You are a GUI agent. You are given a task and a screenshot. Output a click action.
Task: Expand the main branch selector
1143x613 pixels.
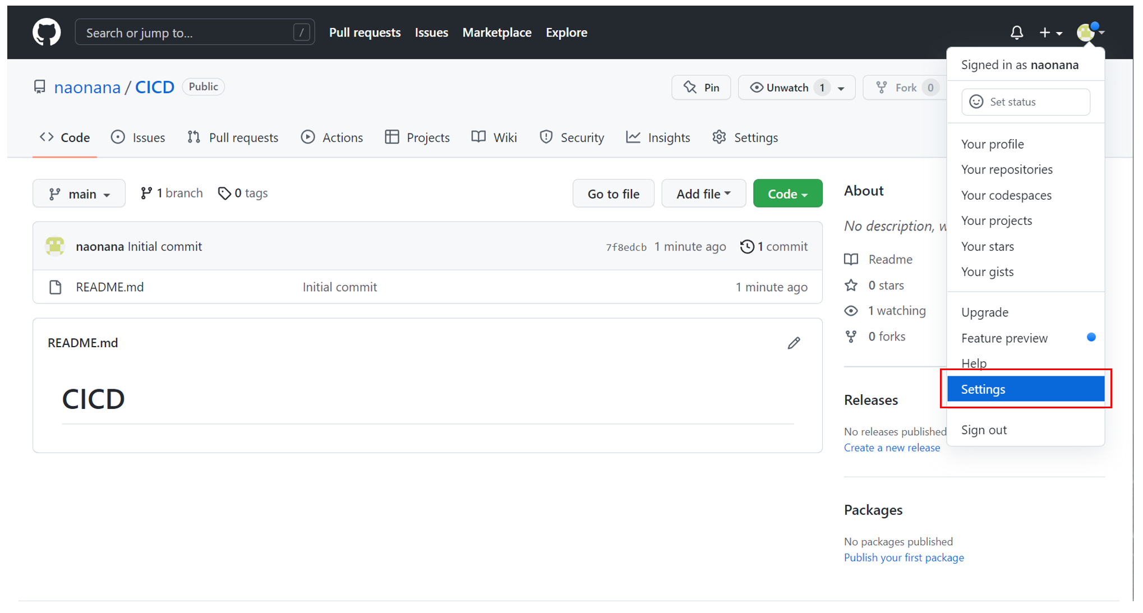79,194
